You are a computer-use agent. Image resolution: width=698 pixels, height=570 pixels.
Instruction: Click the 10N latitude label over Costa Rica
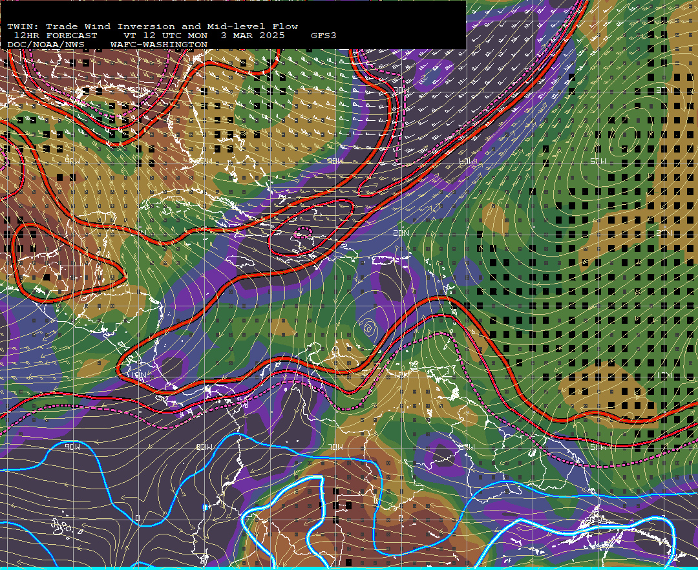(139, 375)
